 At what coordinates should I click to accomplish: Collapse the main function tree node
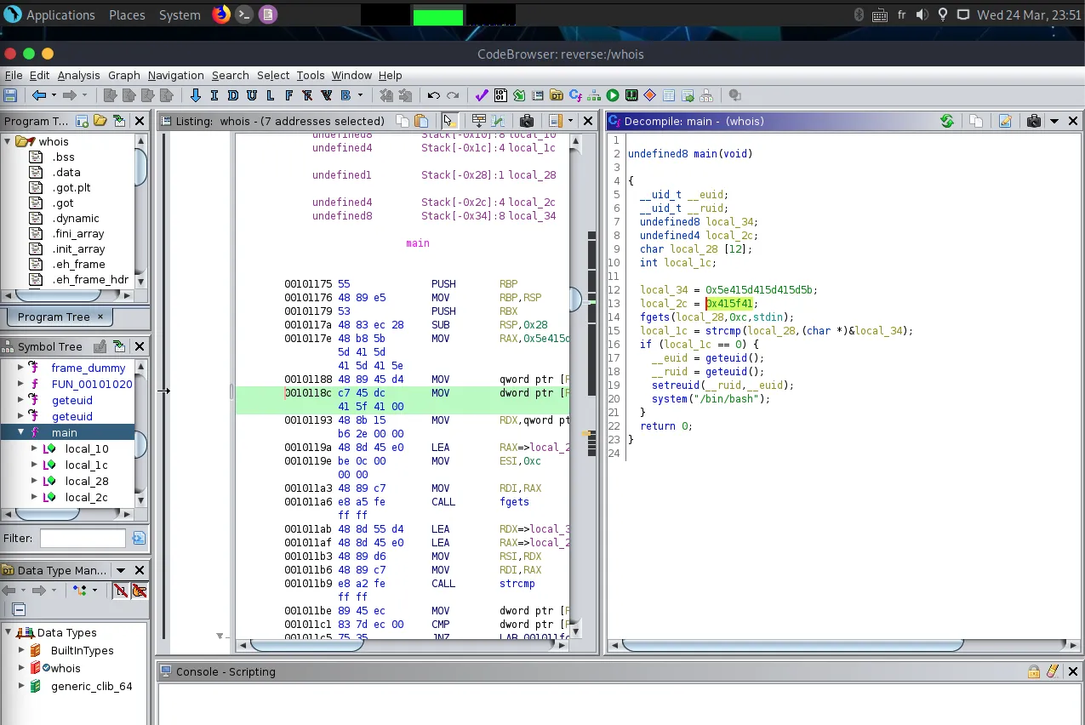pyautogui.click(x=21, y=432)
